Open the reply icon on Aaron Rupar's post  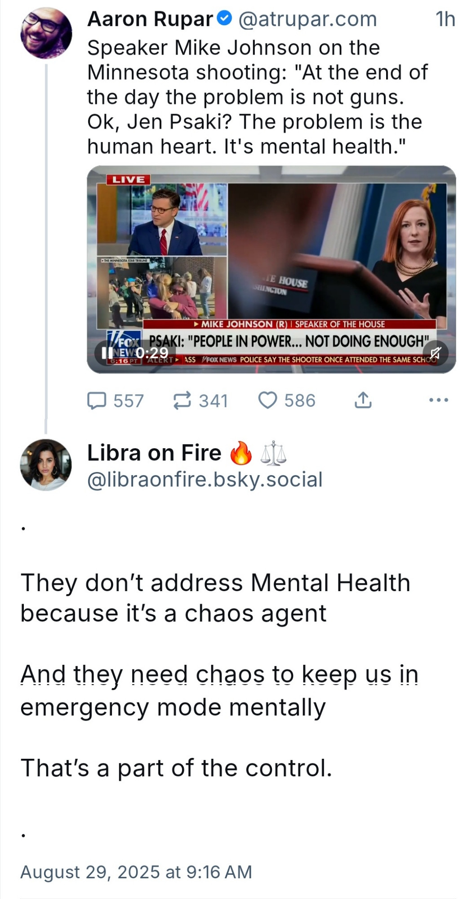click(96, 401)
